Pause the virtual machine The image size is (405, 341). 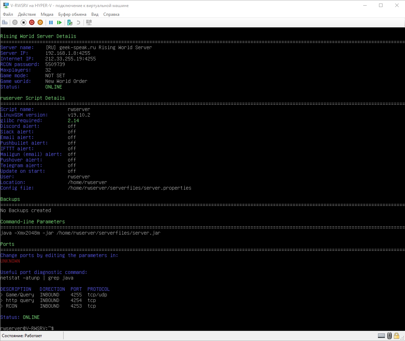point(51,22)
